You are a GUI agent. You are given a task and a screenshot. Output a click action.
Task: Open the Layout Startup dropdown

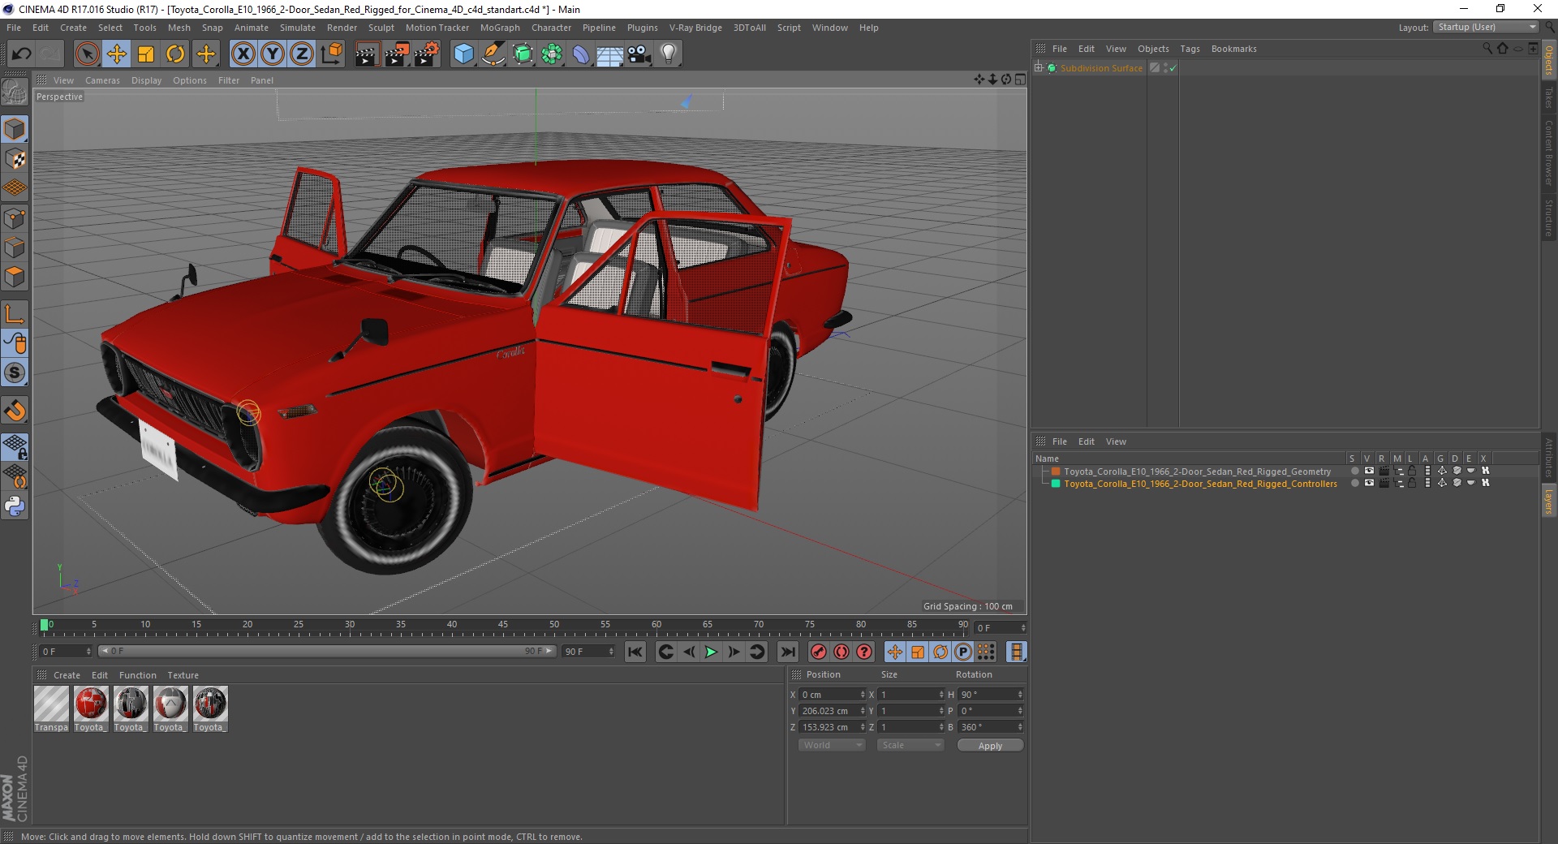(x=1486, y=28)
